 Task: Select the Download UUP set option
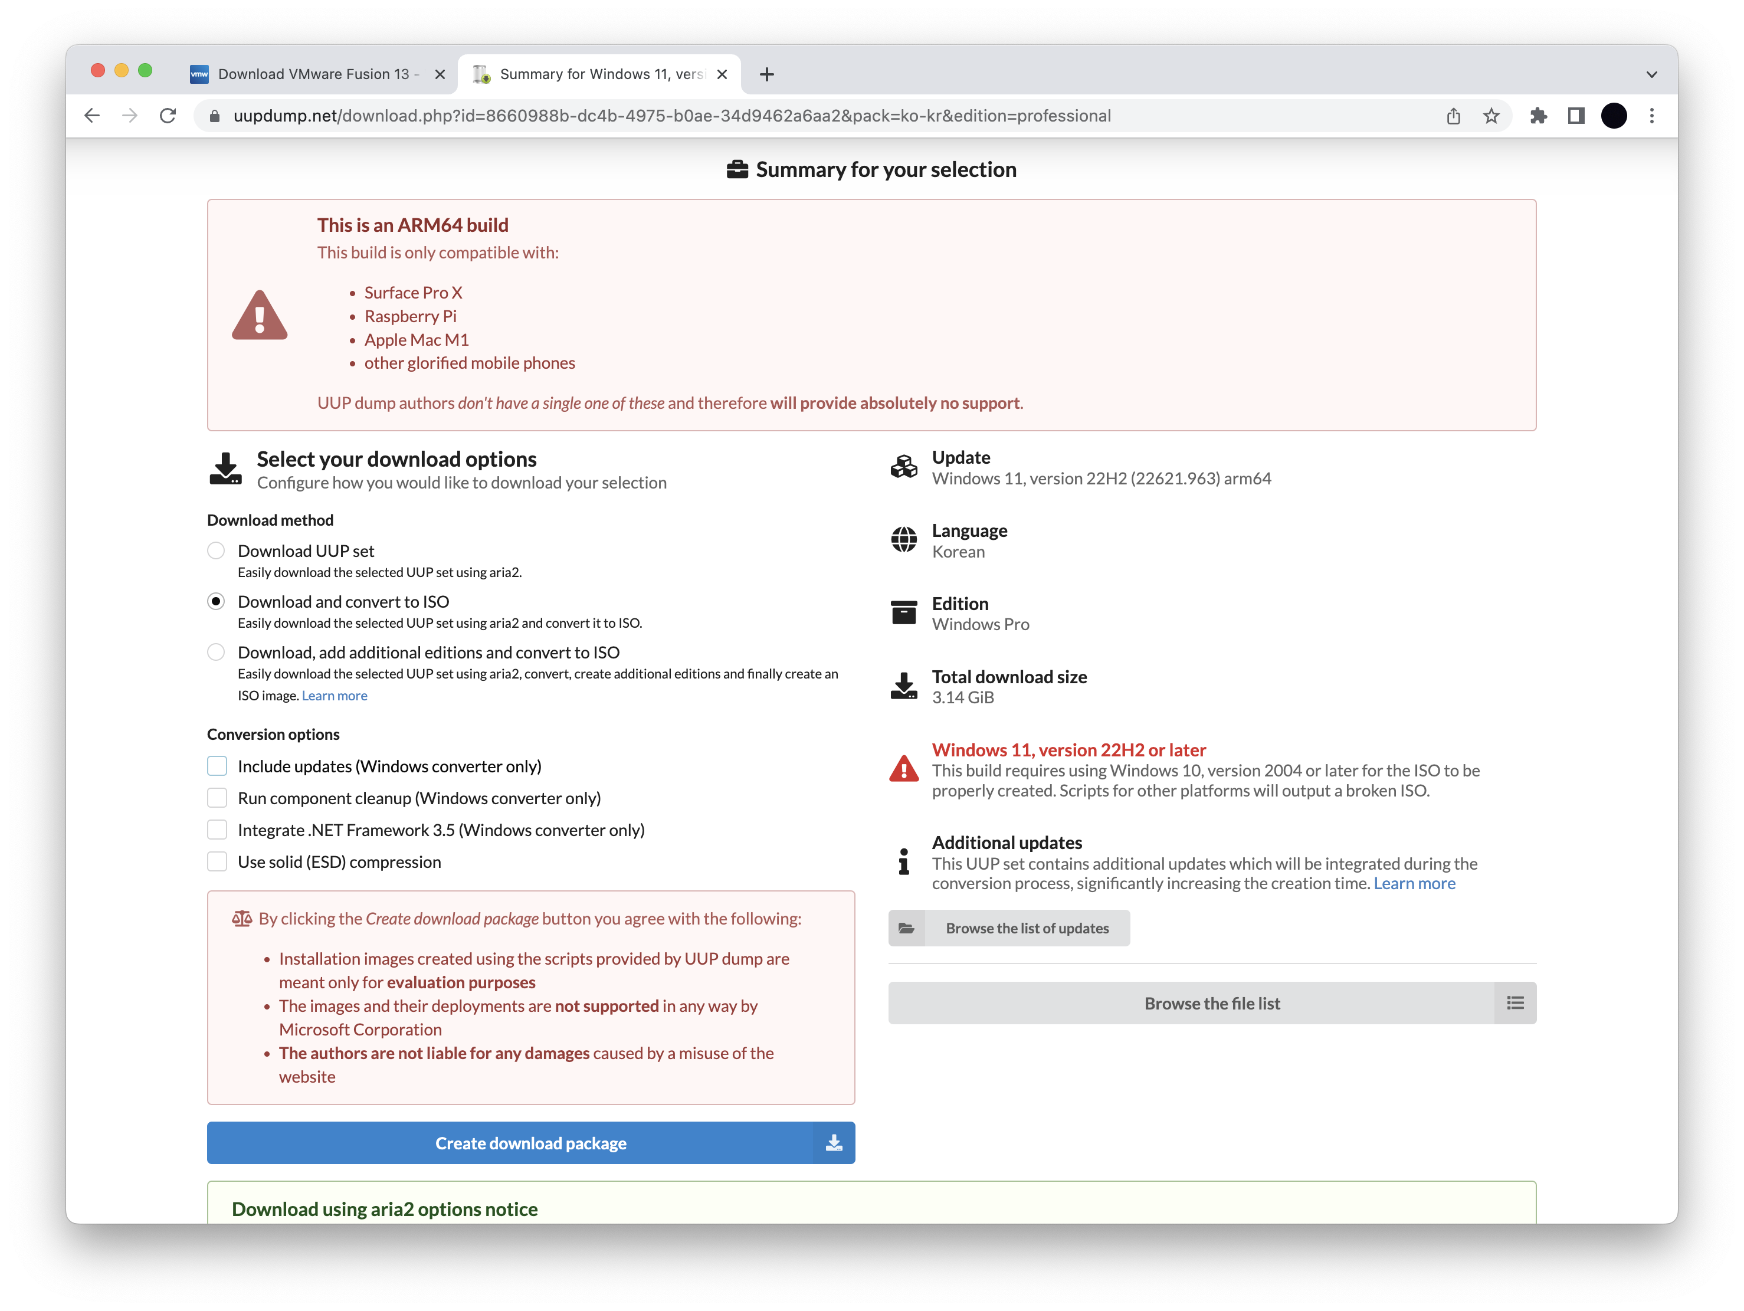(x=216, y=550)
